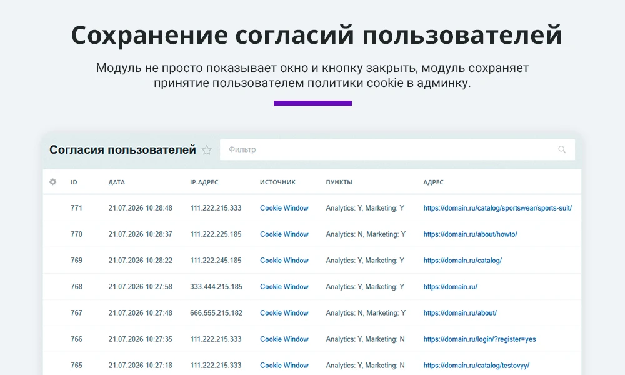Click the date 21.07.2026 10:28:37
The width and height of the screenshot is (625, 375).
(x=140, y=234)
